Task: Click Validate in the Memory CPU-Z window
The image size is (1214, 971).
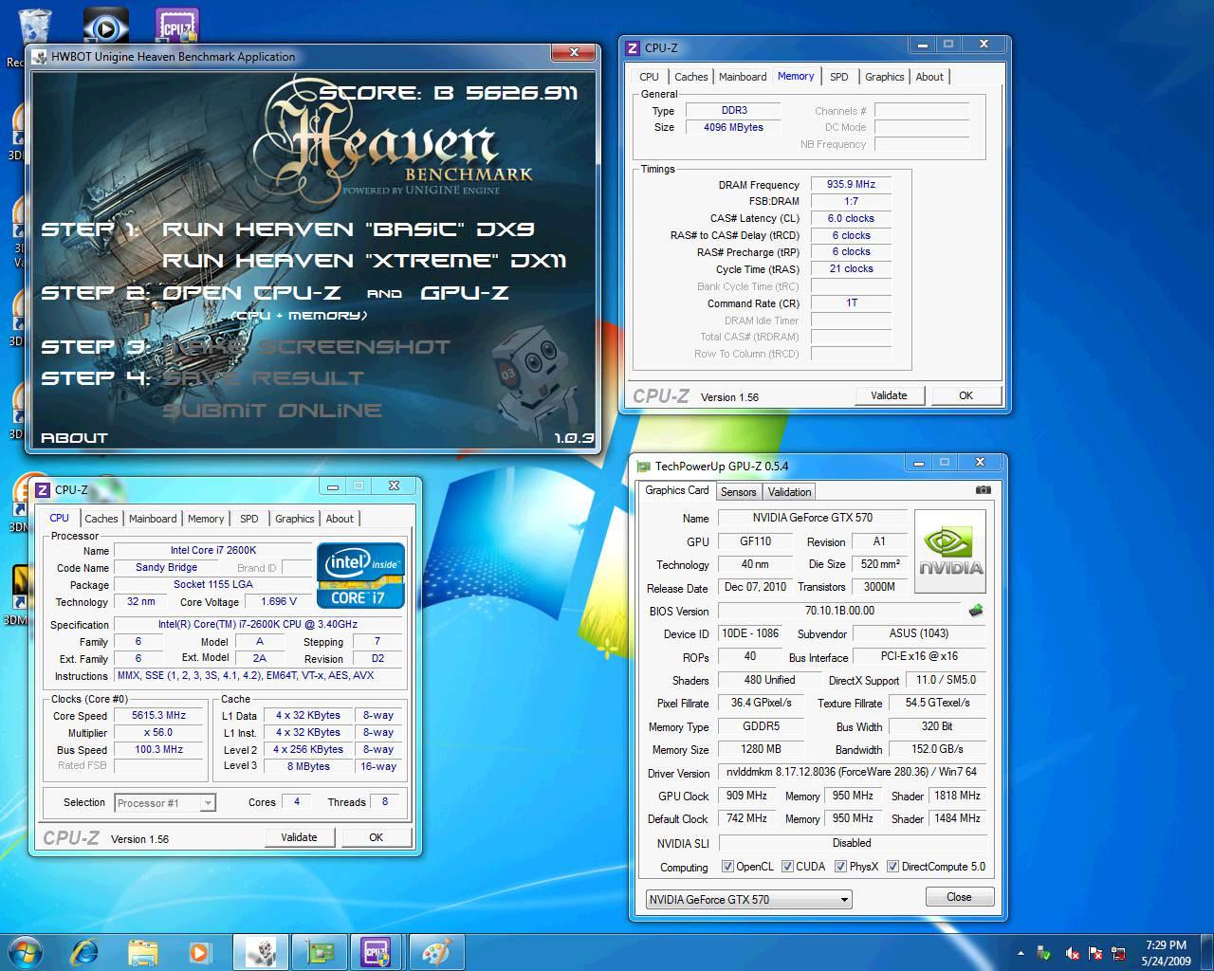Action: [x=889, y=395]
